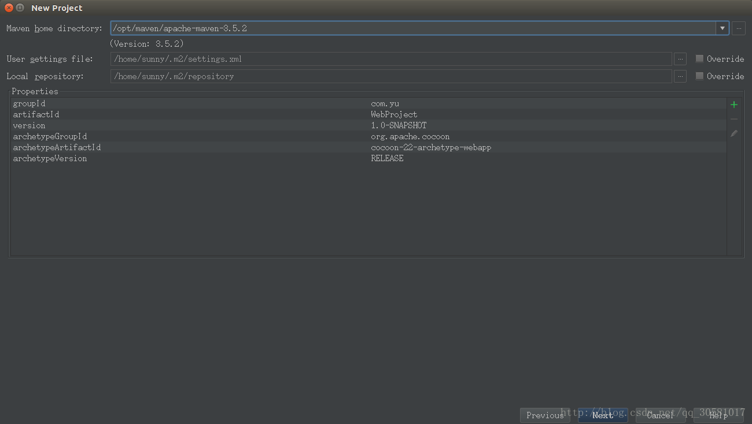Screen dimensions: 752x424
Task: Click the pencil edit-property icon
Action: coord(734,133)
